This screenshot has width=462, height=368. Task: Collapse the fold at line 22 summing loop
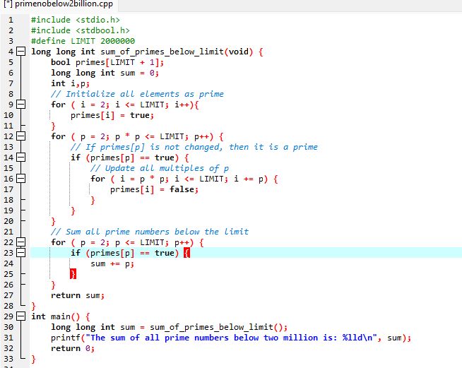point(20,242)
